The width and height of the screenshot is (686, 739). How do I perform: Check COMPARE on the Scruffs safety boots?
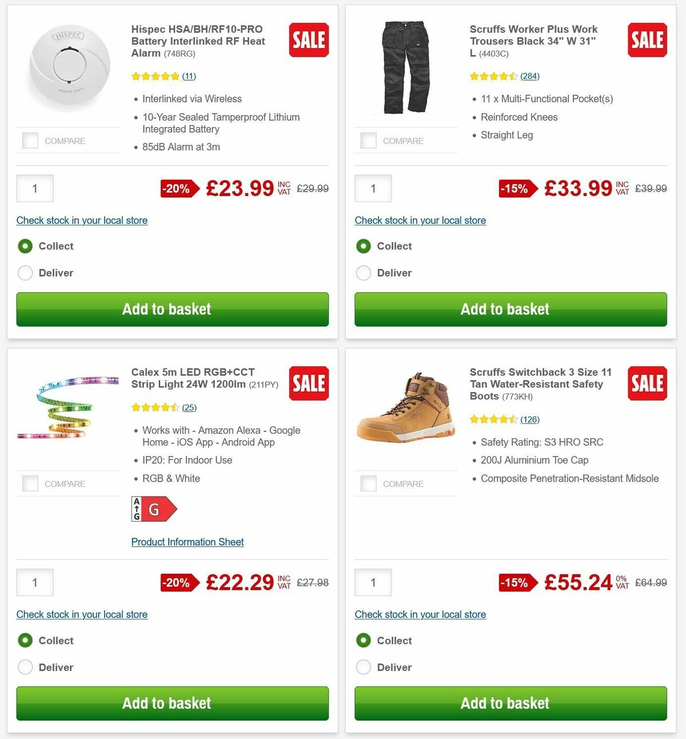coord(368,483)
